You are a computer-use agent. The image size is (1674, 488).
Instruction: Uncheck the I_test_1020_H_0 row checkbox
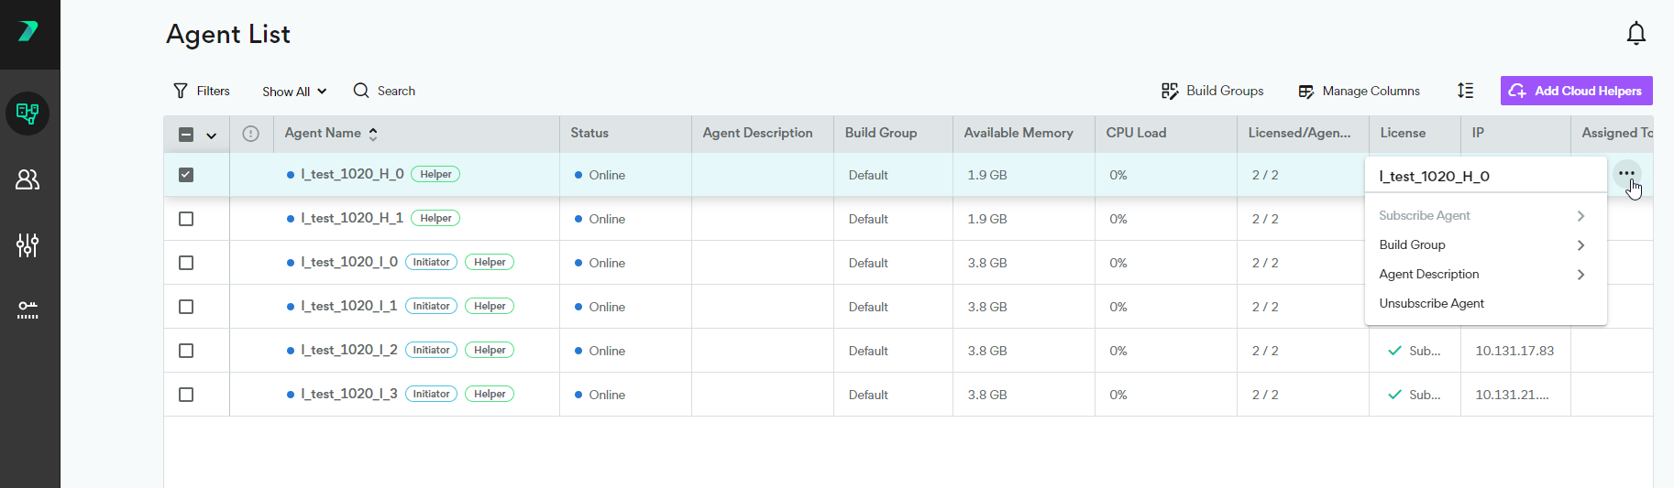point(186,175)
